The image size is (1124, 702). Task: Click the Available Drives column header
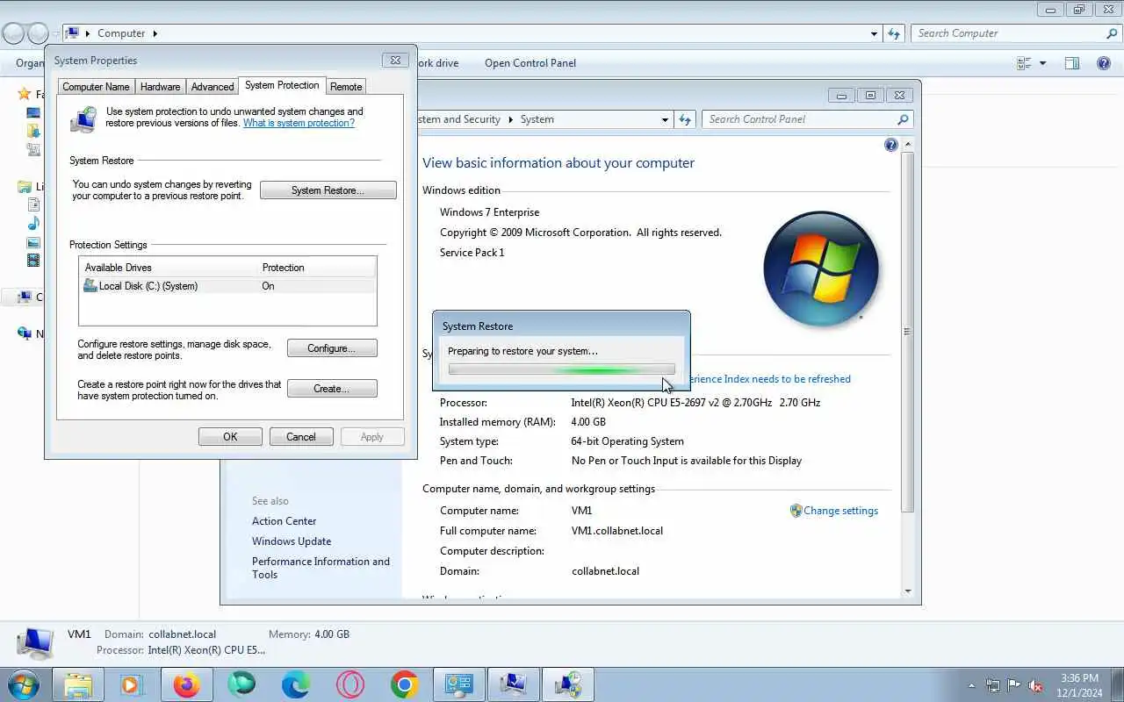point(168,268)
